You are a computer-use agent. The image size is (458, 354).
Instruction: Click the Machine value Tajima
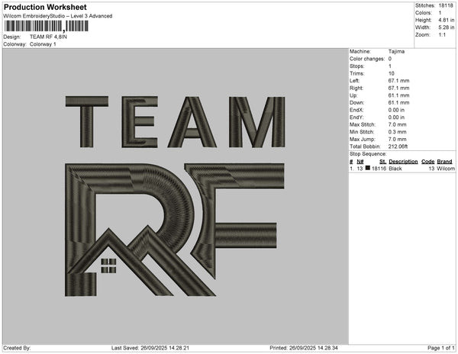point(396,51)
